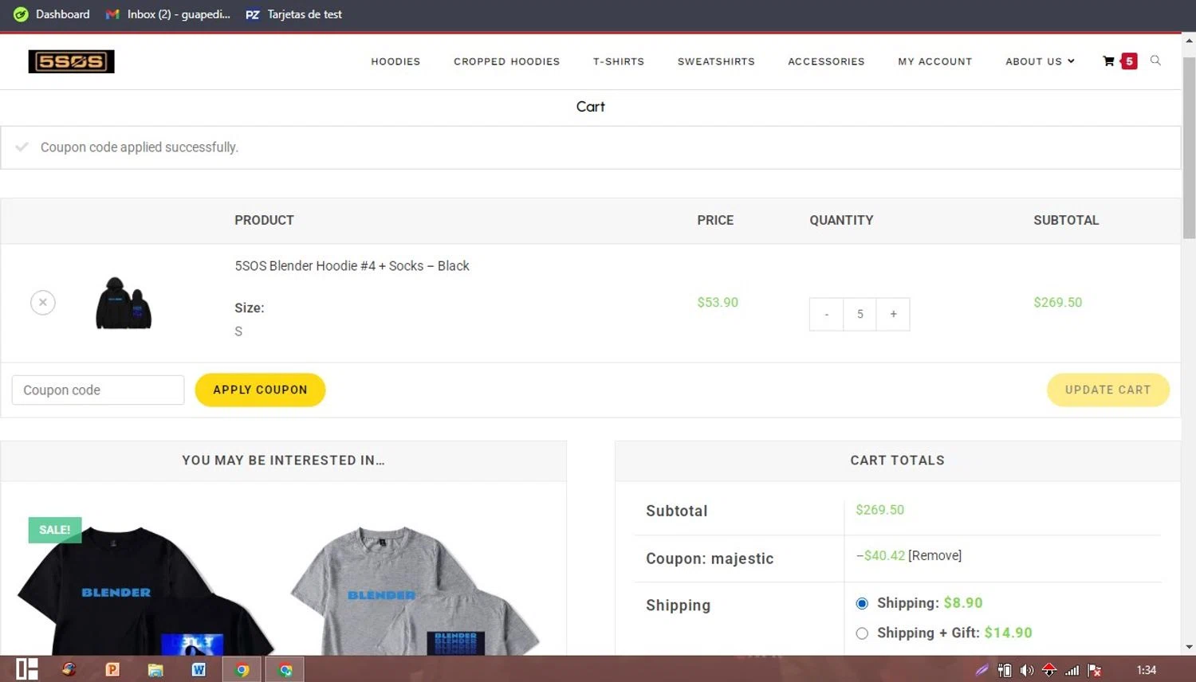This screenshot has width=1196, height=682.
Task: Select the Shipping + Gift $14.90 option
Action: tap(862, 633)
